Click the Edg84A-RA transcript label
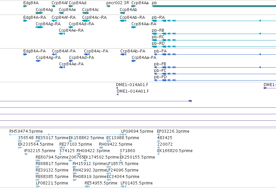276x188 pixels. pyautogui.click(x=35, y=17)
